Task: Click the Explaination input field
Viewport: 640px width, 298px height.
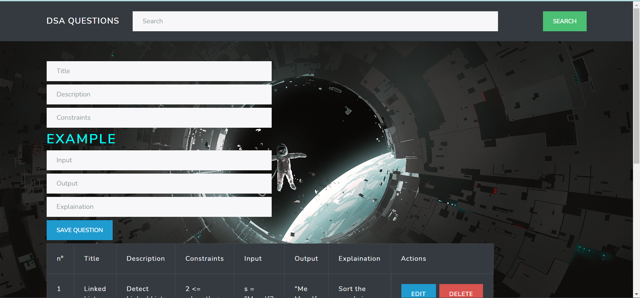Action: click(x=159, y=207)
